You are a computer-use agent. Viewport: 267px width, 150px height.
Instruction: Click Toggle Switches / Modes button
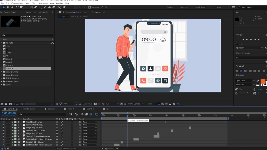[x=67, y=149]
